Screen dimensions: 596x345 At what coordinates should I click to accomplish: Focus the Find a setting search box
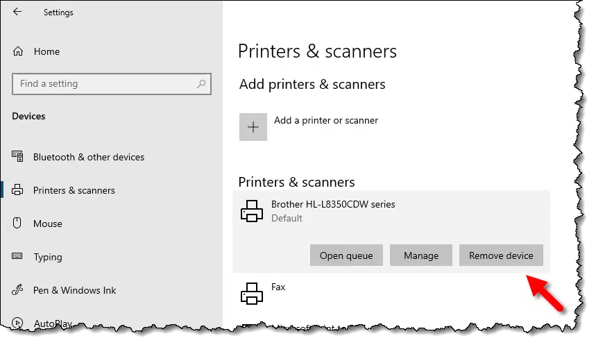pos(112,84)
